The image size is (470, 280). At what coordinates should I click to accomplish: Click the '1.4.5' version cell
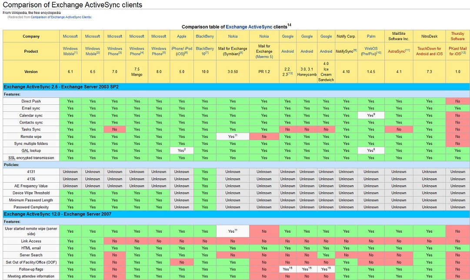371,72
